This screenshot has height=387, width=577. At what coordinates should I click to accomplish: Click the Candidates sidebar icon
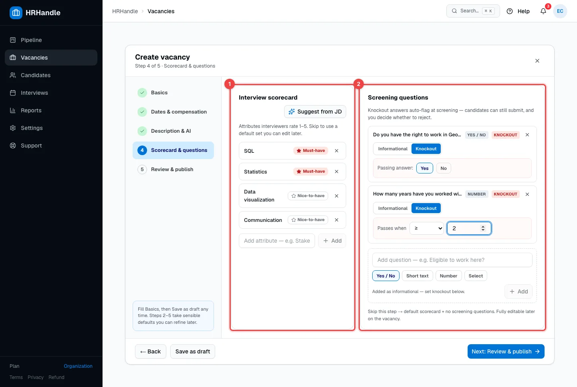tap(13, 75)
